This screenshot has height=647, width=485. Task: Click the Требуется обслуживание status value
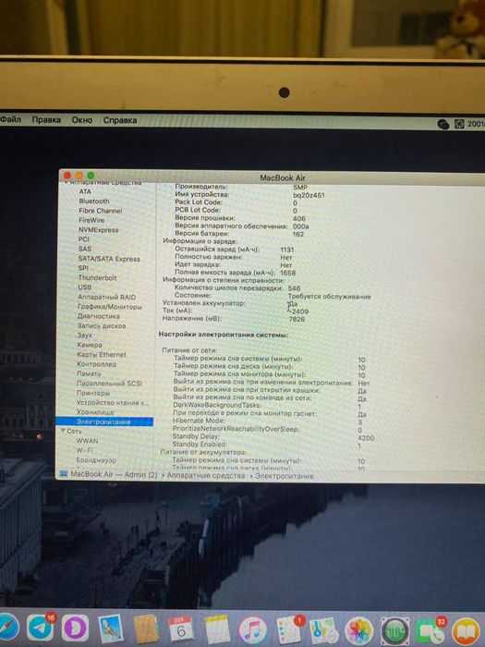coord(329,297)
